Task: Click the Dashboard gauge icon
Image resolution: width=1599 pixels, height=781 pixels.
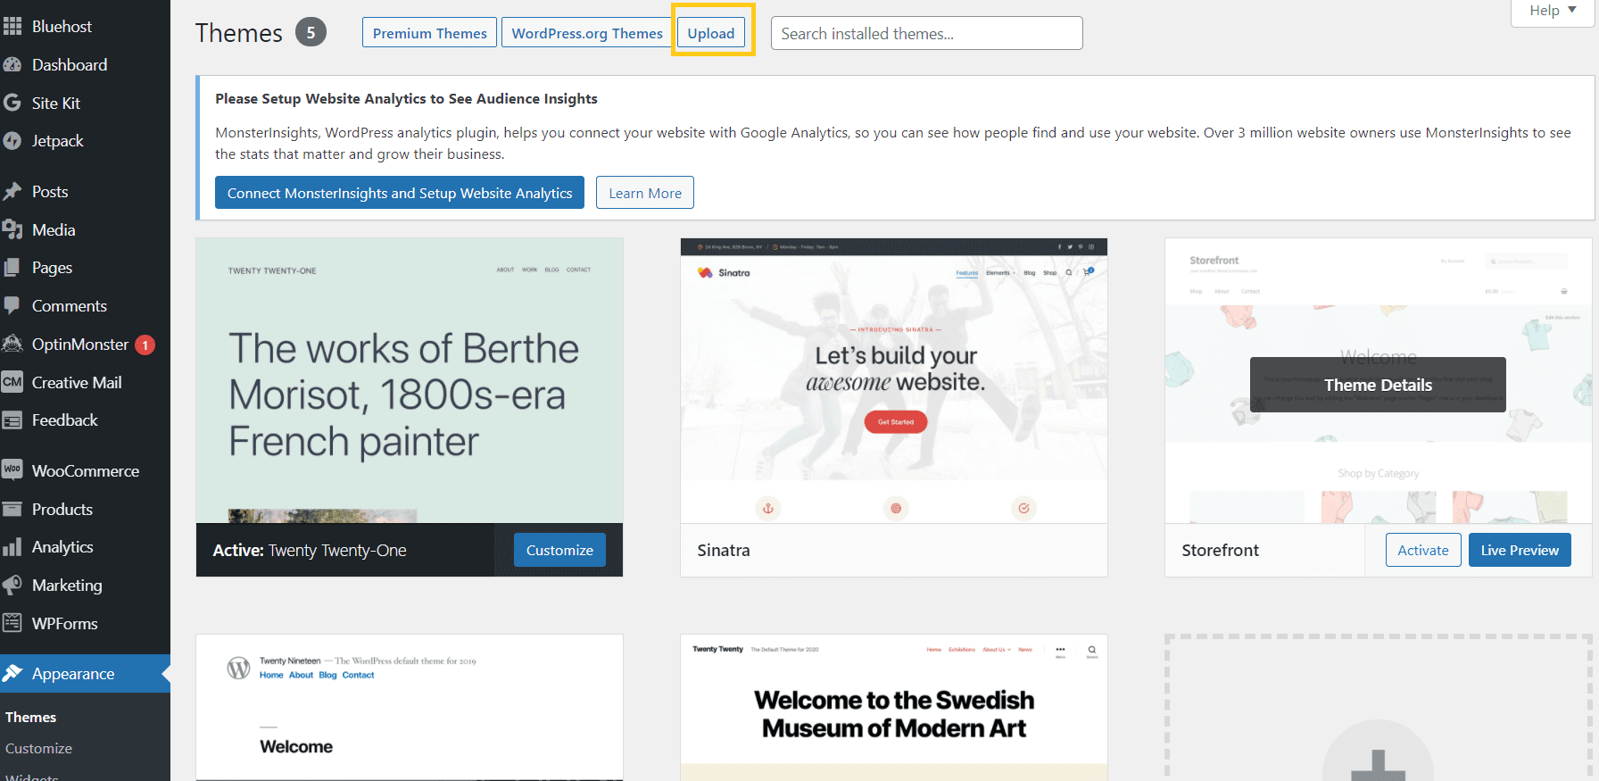Action: (12, 65)
